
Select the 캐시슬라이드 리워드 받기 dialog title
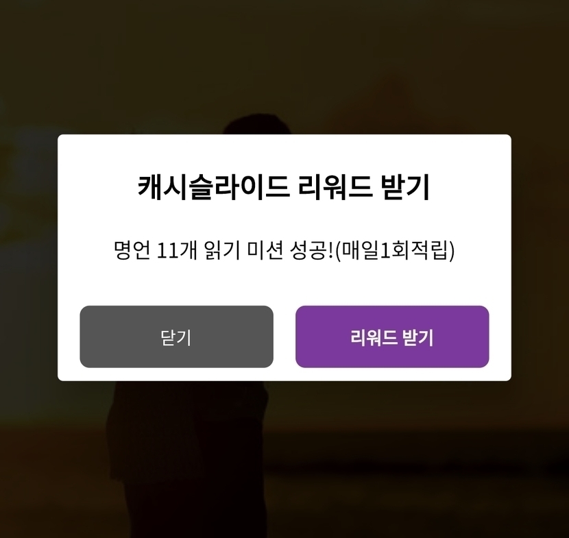pos(284,188)
